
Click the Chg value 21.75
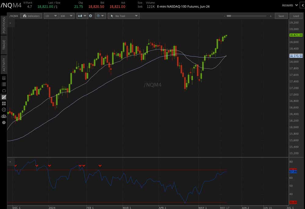click(x=79, y=7)
